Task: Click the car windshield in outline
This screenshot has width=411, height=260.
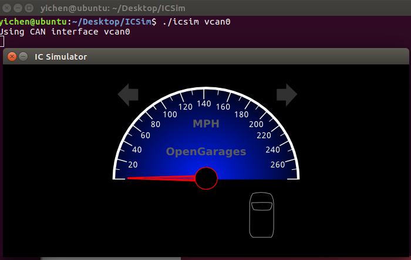Action: pyautogui.click(x=262, y=206)
